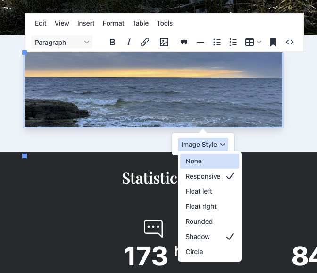The height and width of the screenshot is (273, 317).
Task: Open the Format menu
Action: [113, 23]
